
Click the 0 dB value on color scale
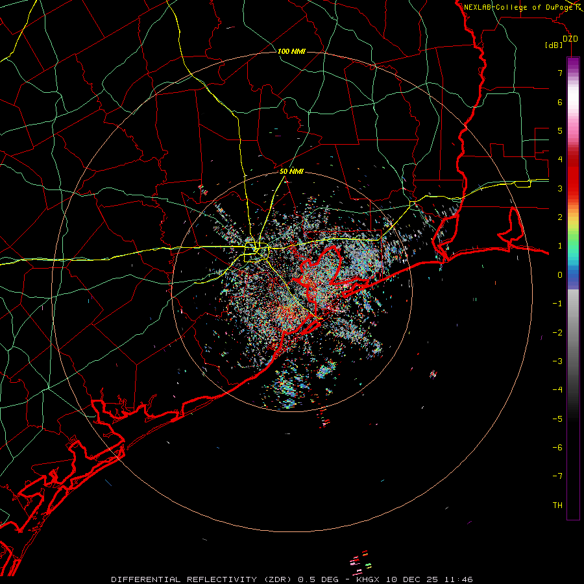pos(560,275)
